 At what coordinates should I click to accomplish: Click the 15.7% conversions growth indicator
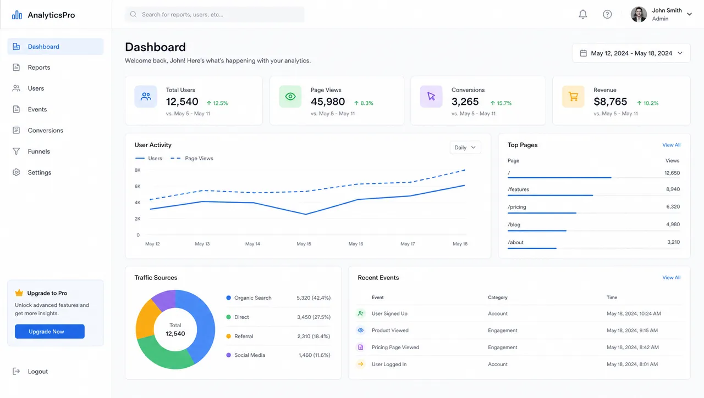click(x=501, y=103)
